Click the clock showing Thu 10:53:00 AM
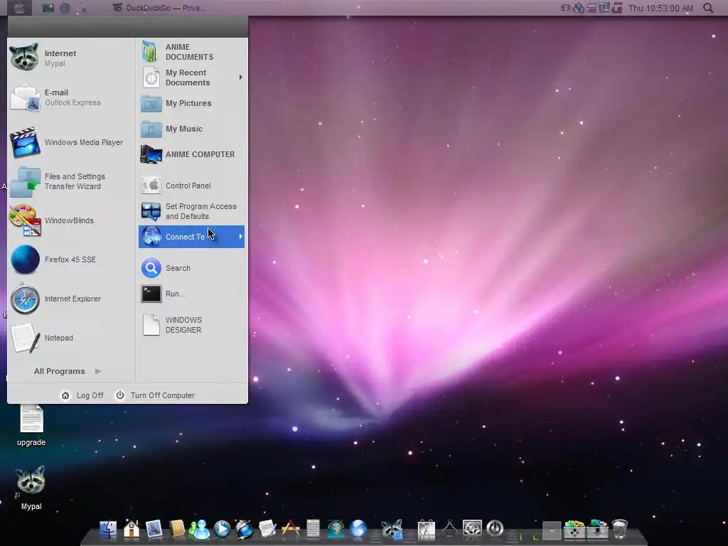The image size is (728, 546). (x=660, y=8)
